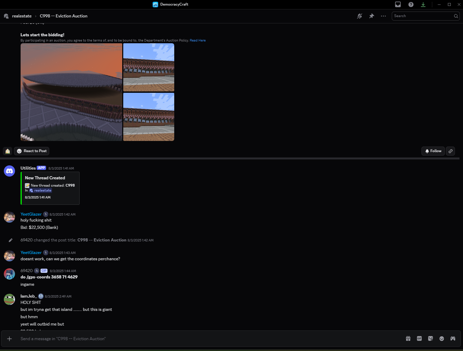The height and width of the screenshot is (351, 463).
Task: Click the do /gps-coords 3658 71 4629 message
Action: coord(49,277)
